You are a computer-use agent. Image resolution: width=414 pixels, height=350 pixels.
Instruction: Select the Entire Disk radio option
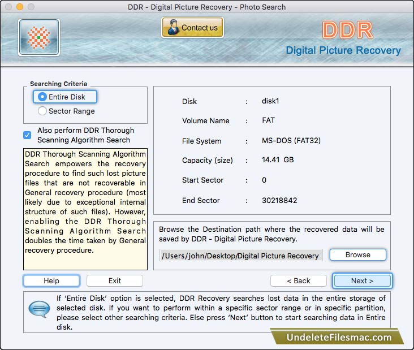(x=65, y=97)
